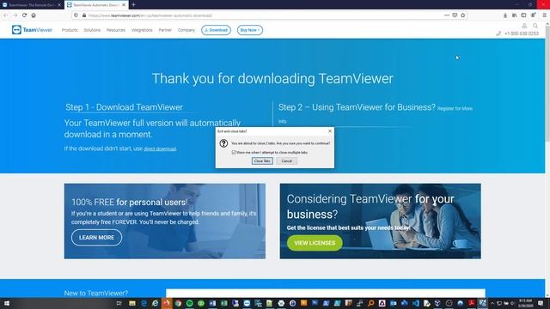Open the Resources menu

pyautogui.click(x=116, y=30)
